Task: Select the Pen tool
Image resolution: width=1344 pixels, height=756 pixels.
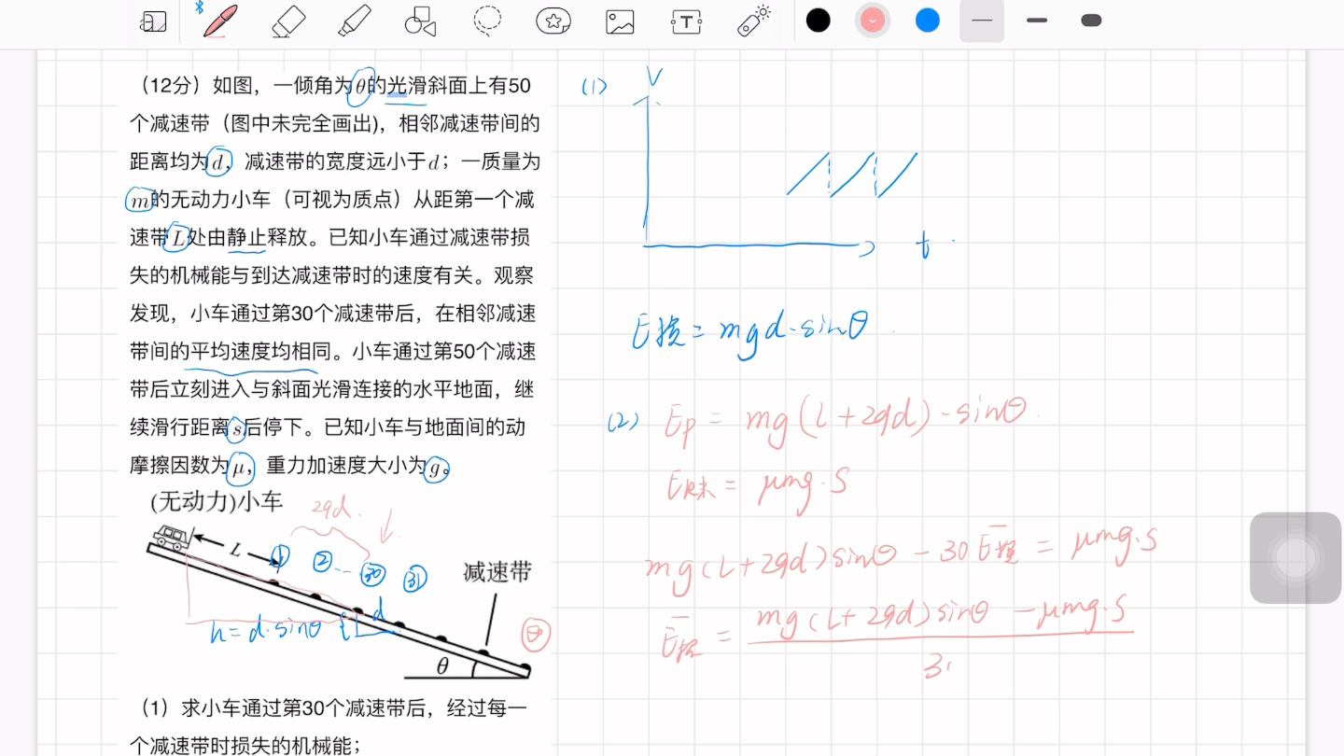Action: [220, 21]
